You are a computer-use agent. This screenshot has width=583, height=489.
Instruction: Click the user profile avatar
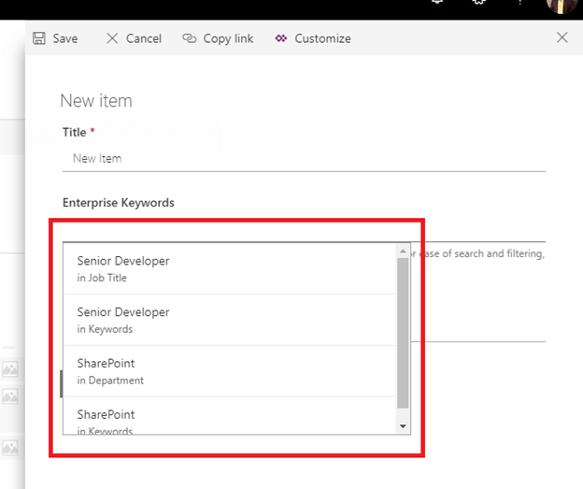[562, 6]
